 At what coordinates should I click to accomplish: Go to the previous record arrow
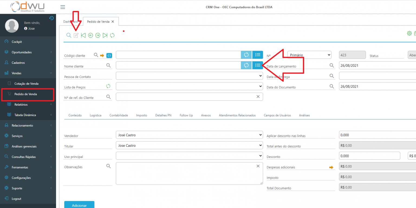(x=90, y=35)
